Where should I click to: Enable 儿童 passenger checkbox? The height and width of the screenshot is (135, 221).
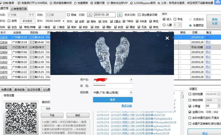164,25
